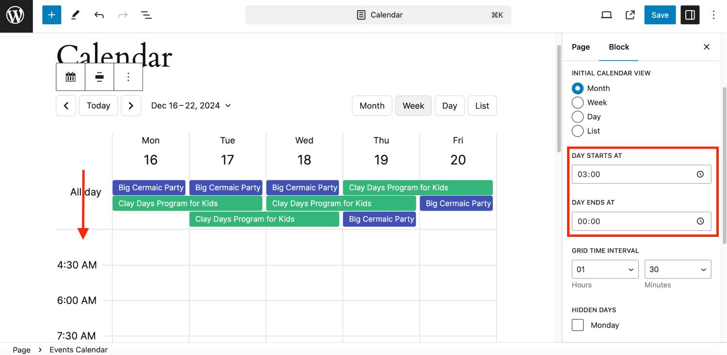Undo the last change

click(x=99, y=15)
